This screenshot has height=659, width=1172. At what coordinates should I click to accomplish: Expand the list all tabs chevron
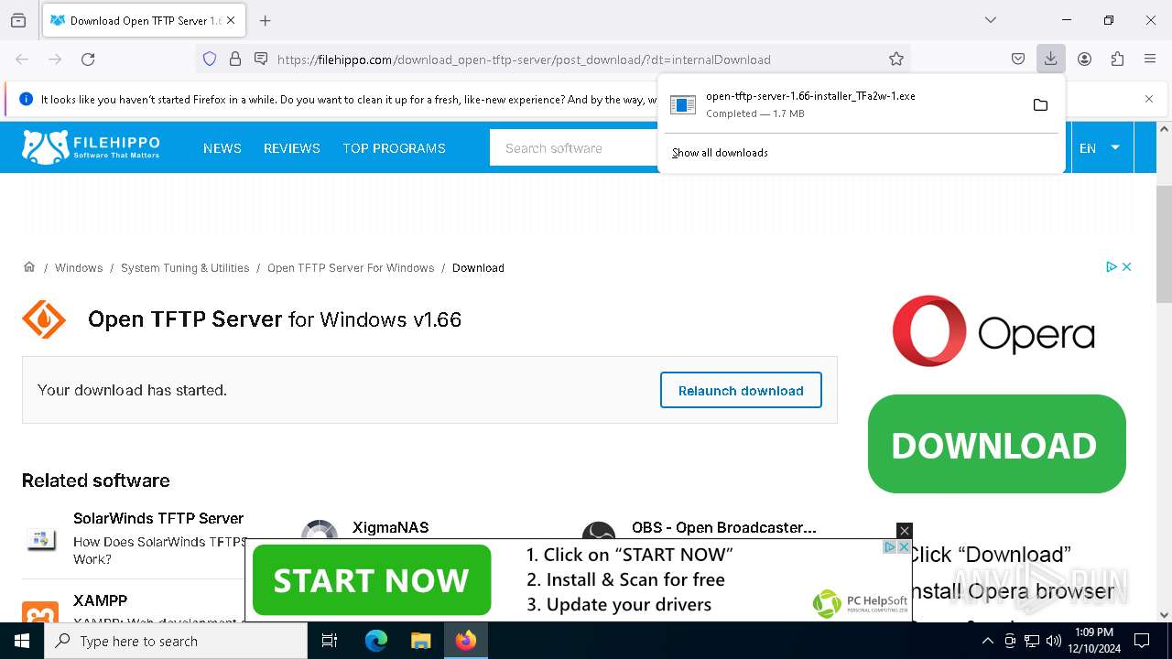(990, 20)
